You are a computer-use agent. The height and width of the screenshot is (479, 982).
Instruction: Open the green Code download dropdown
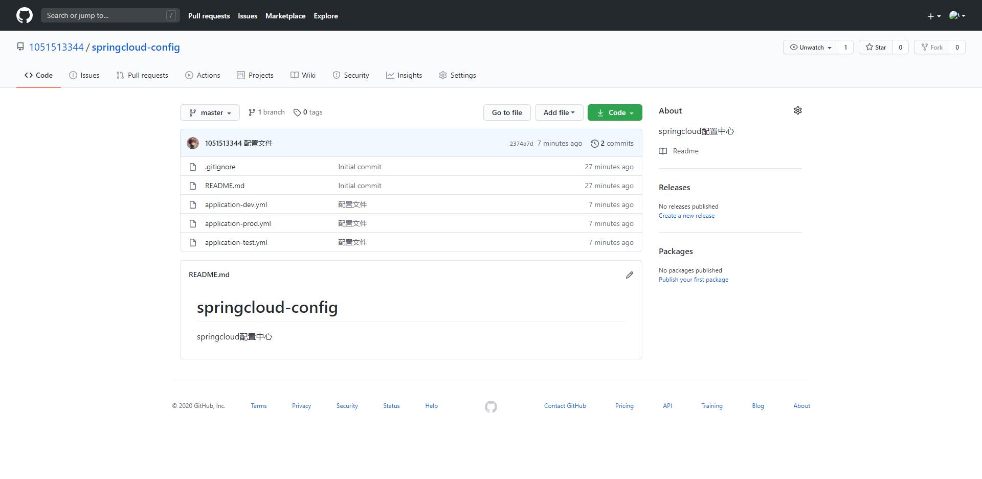pos(615,112)
